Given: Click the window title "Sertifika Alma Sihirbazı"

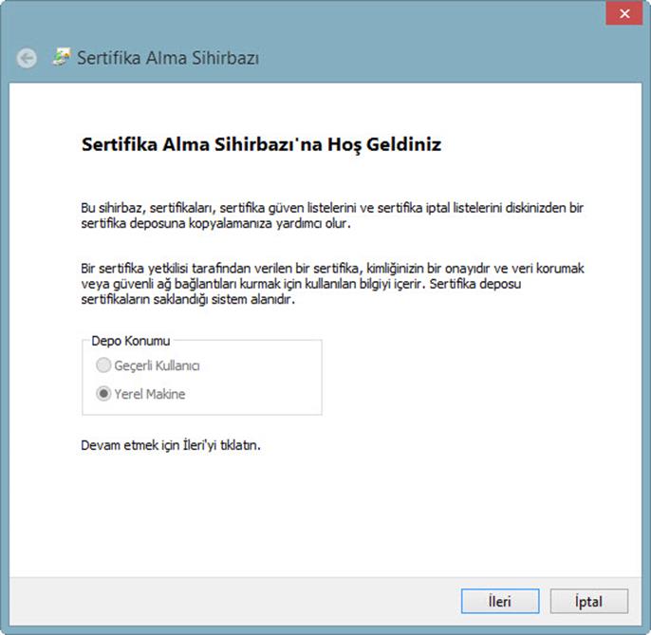Looking at the screenshot, I should 168,58.
